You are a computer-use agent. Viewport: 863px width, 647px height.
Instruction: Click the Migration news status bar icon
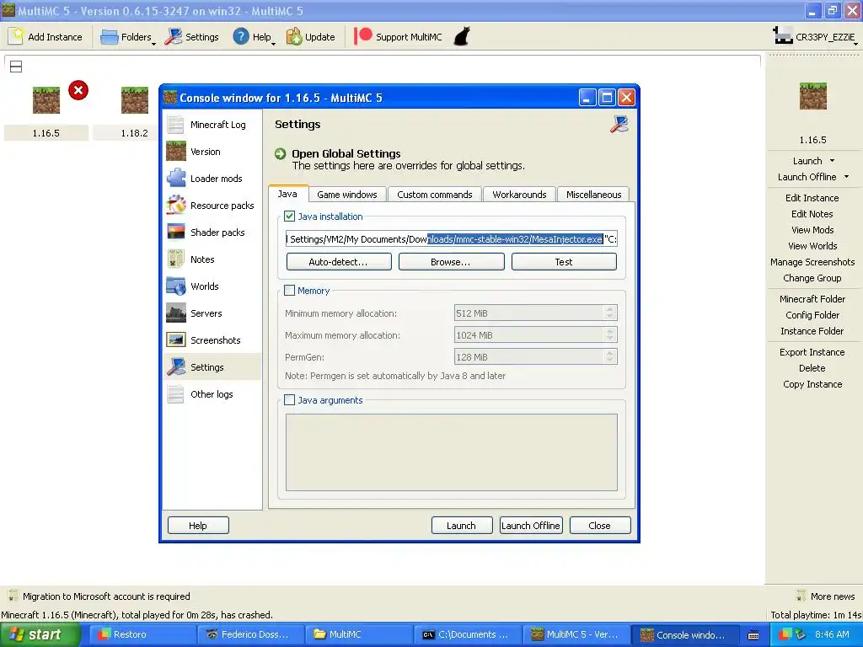coord(12,596)
